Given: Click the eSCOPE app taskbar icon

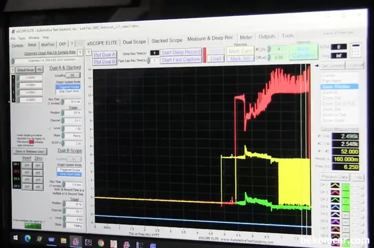Looking at the screenshot, I should coord(76,241).
